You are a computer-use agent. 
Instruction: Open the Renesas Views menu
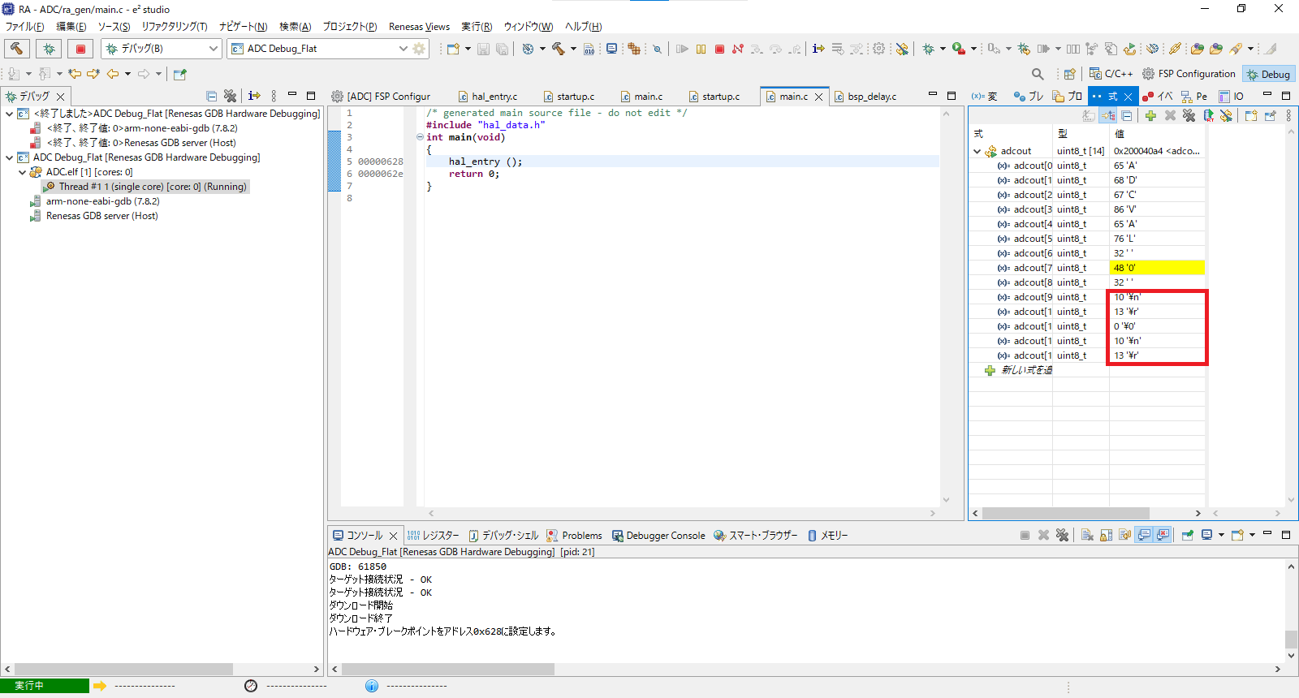tap(419, 27)
